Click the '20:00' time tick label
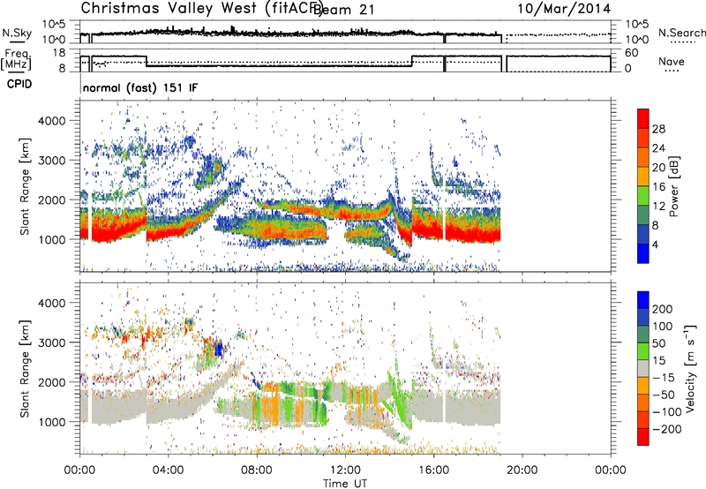Screen dimensions: 706x489 click(522, 470)
